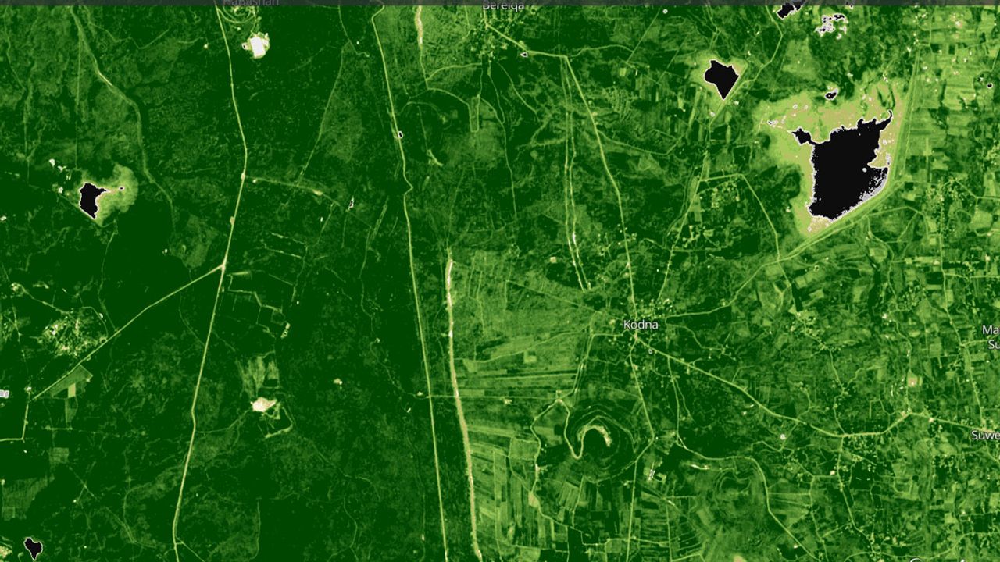This screenshot has height=562, width=1000.
Task: Click junction of diagonal and vertical roads on left
Action: [x=223, y=267]
